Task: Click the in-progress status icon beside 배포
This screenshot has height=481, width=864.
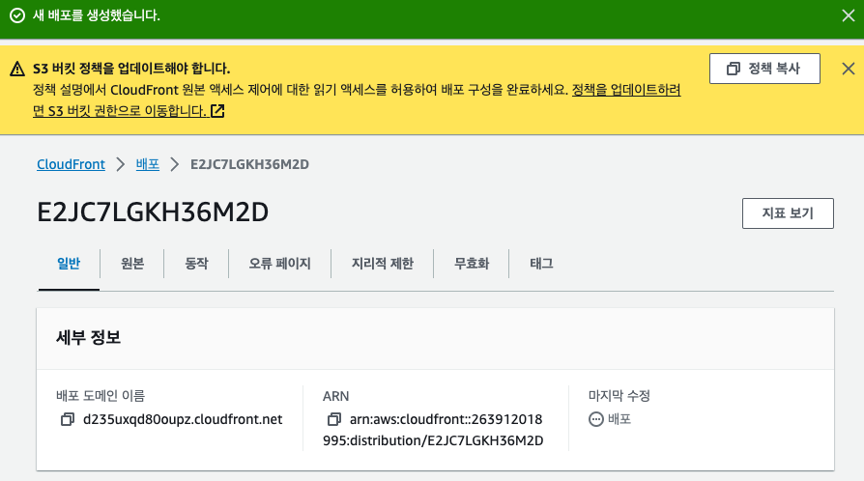Action: [x=596, y=419]
